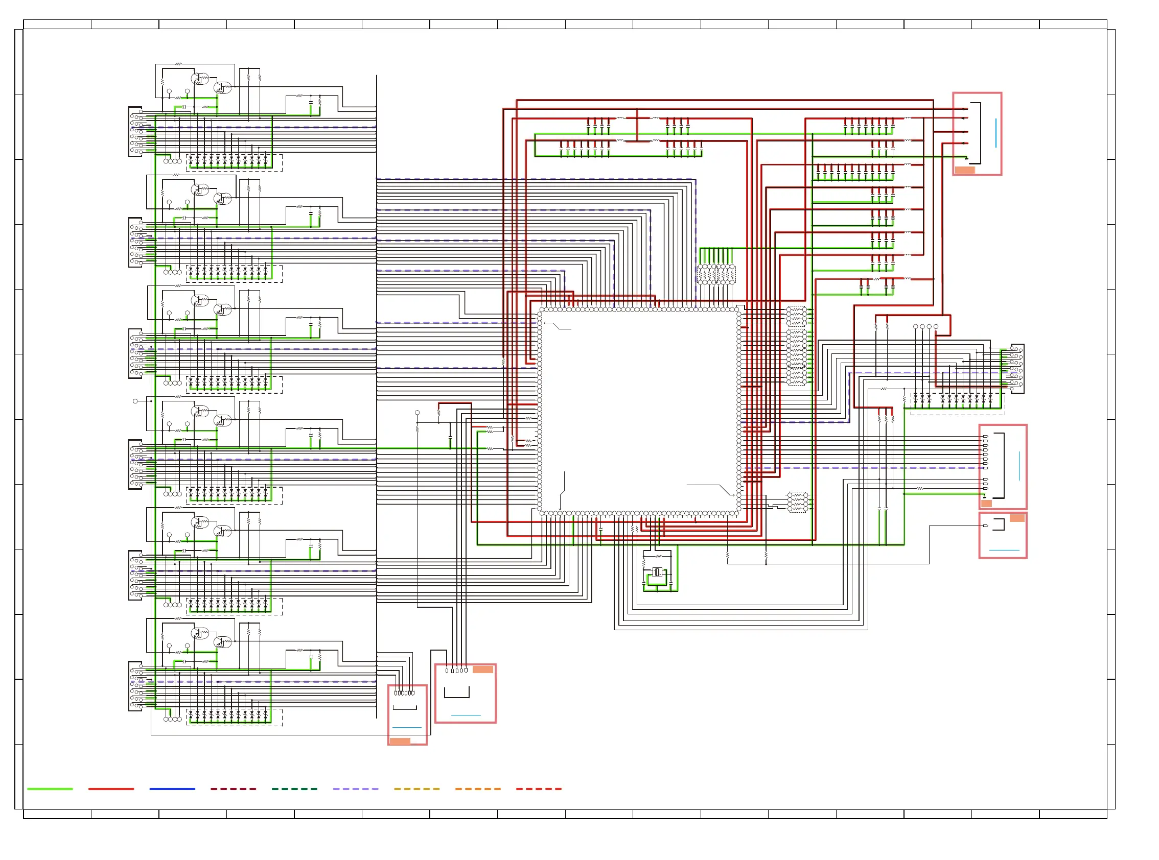
Task: Select the D-sub connector on the right side
Action: click(1016, 369)
